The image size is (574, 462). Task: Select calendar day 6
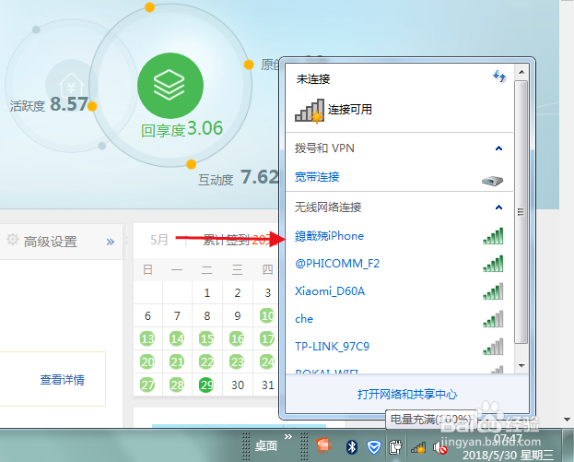tap(147, 315)
